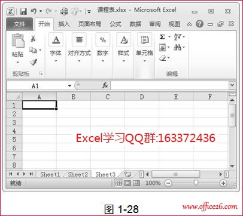Select column C header
The width and height of the screenshot is (243, 216).
[x=108, y=97]
